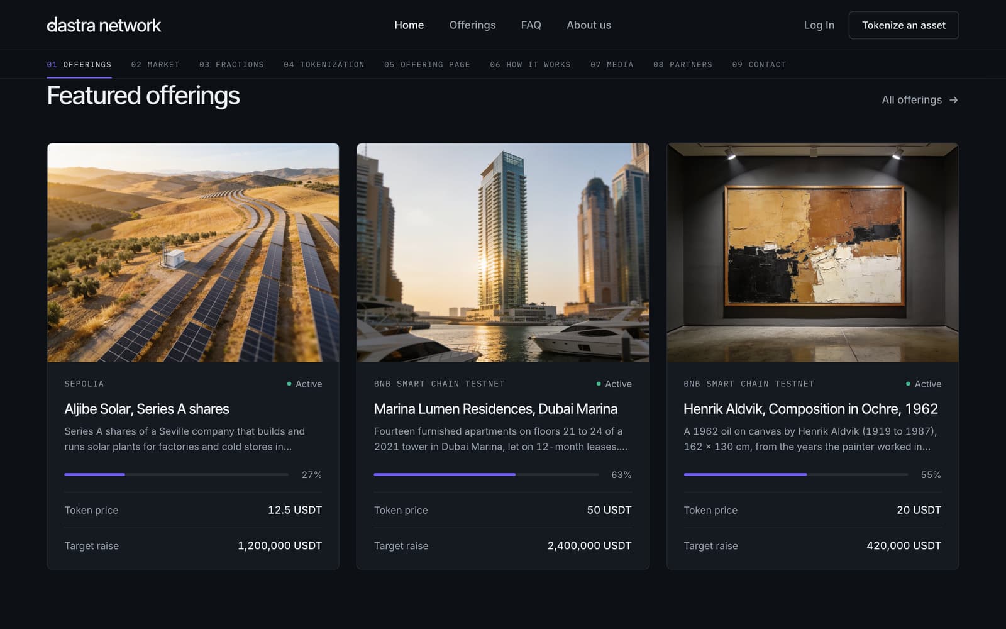Click the Marina Lumen funding progress bar

click(486, 474)
